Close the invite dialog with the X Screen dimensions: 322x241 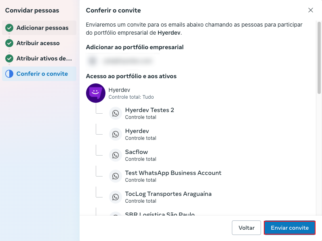310,10
